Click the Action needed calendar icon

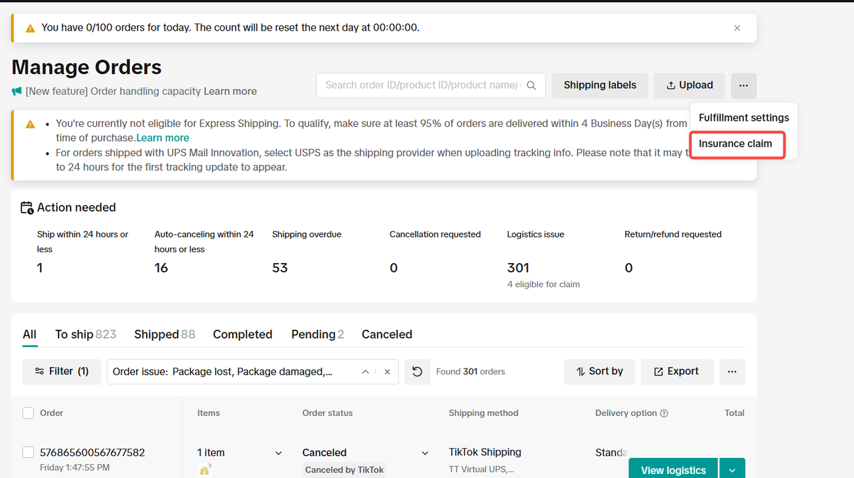27,208
